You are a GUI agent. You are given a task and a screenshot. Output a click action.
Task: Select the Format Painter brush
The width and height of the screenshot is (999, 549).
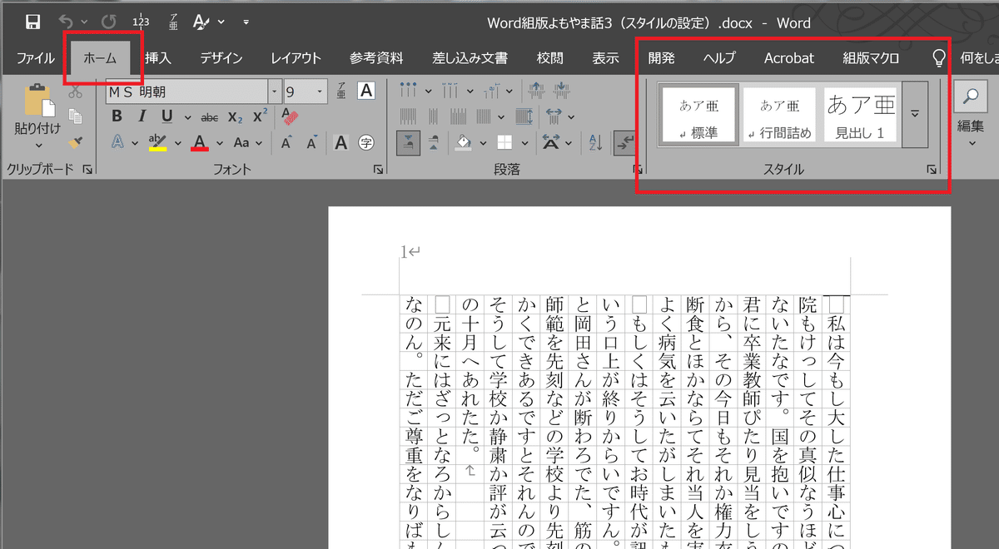(x=75, y=143)
